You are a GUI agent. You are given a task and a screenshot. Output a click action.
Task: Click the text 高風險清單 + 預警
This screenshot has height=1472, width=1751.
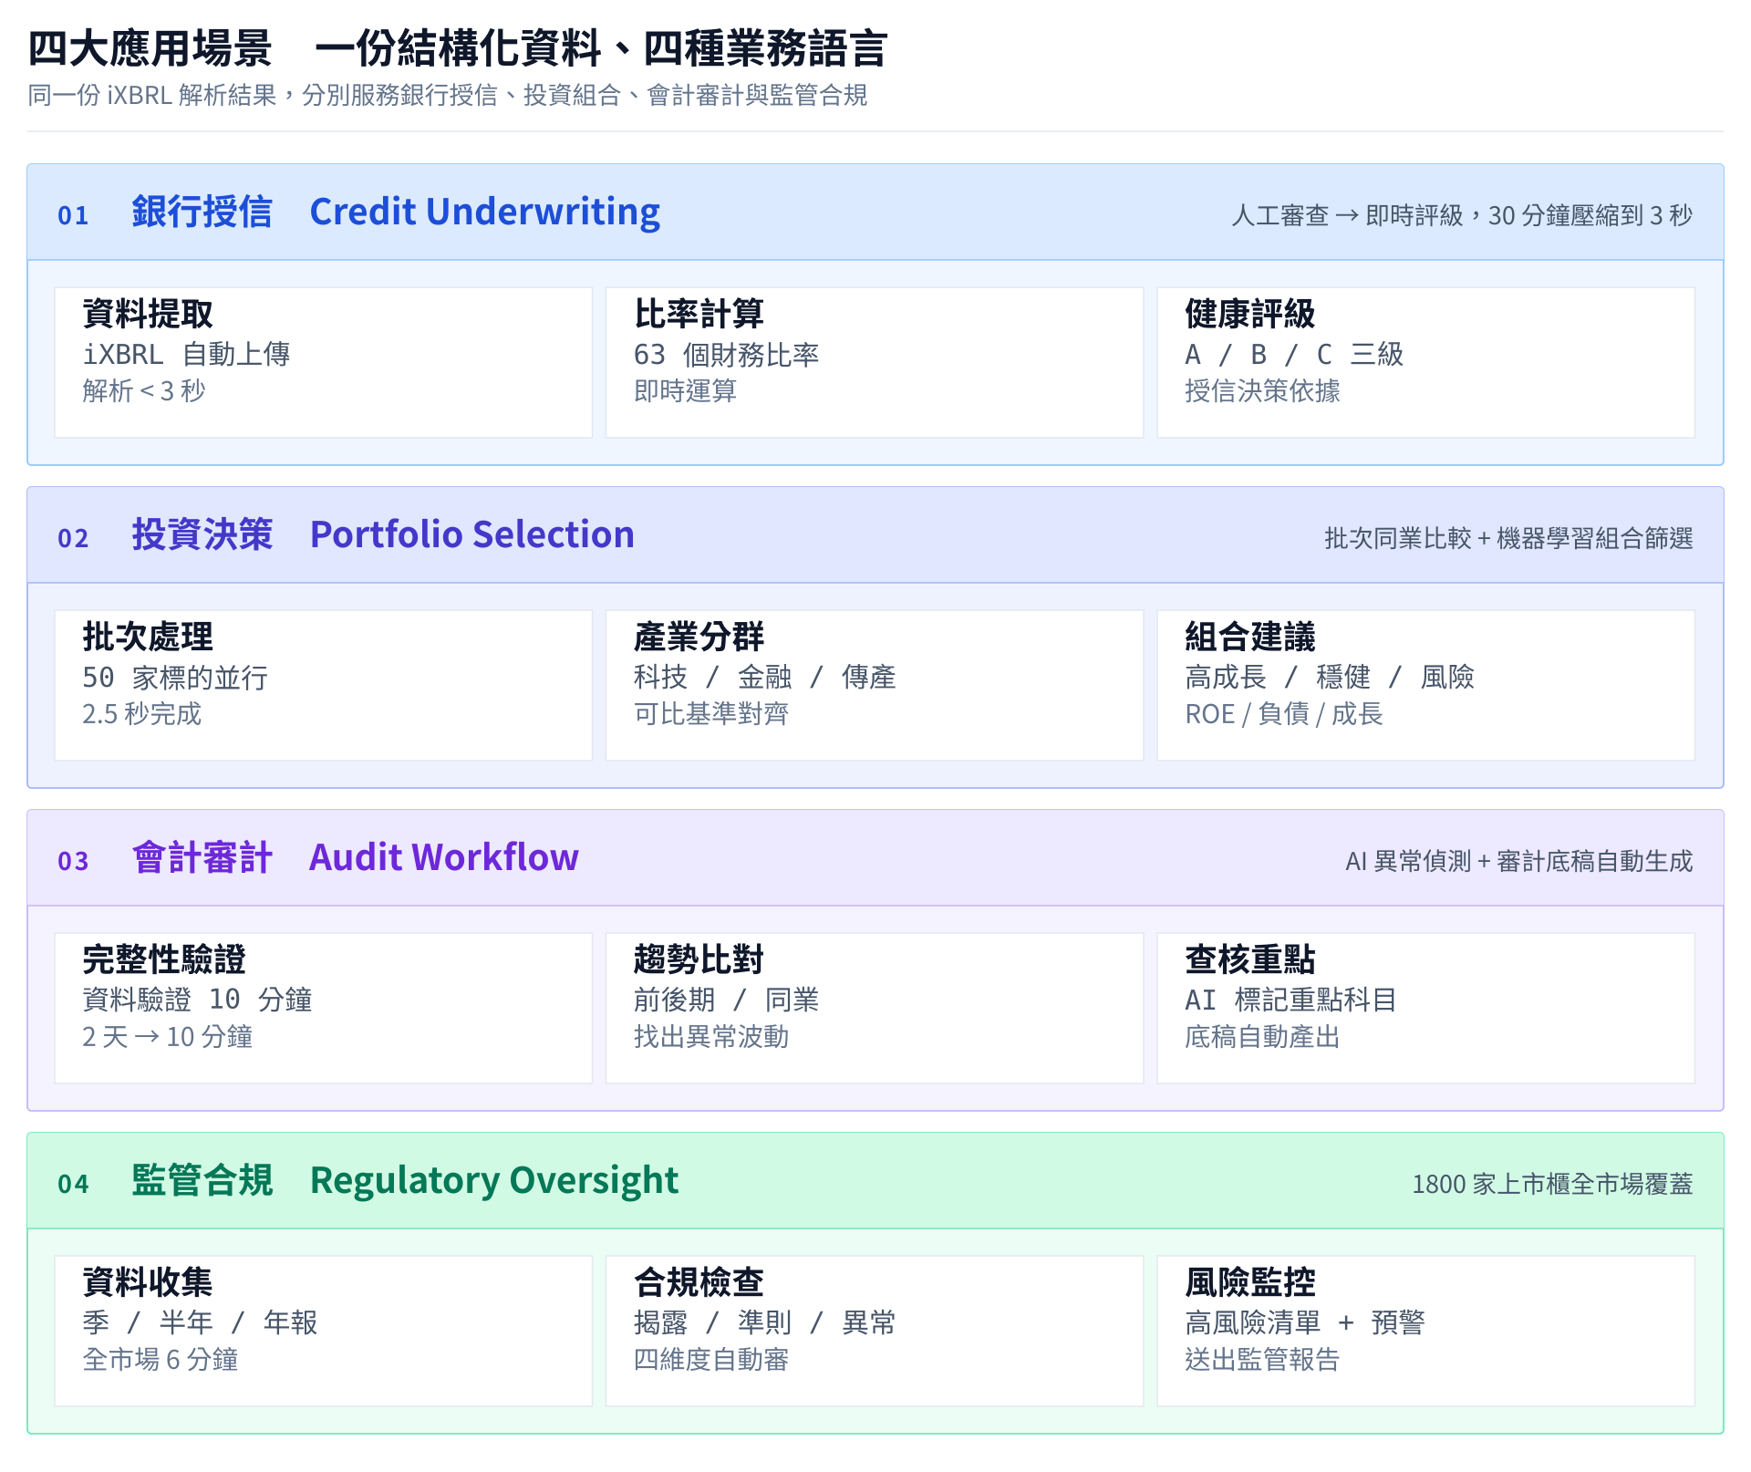(1305, 1322)
